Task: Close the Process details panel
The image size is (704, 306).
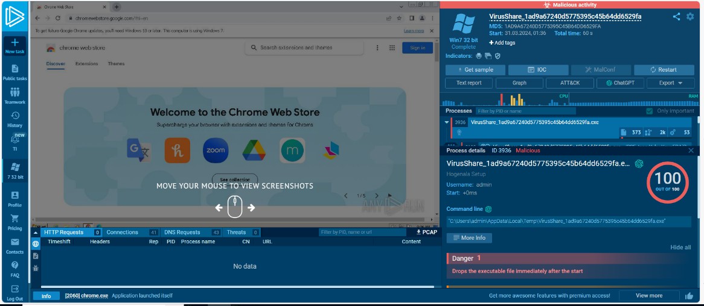Action: point(691,151)
